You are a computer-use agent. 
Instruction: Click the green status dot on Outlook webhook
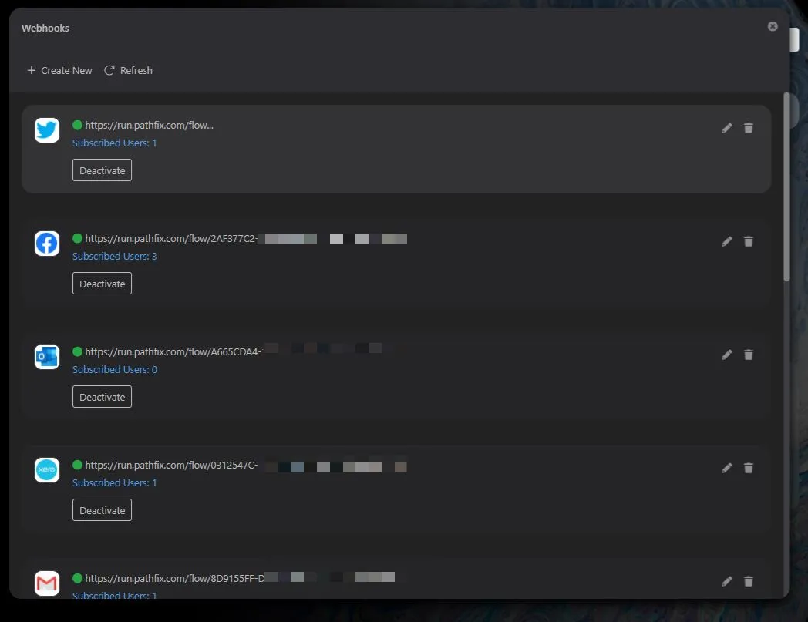click(77, 351)
